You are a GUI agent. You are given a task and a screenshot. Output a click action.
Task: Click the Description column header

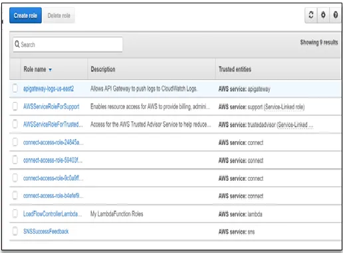tap(103, 70)
